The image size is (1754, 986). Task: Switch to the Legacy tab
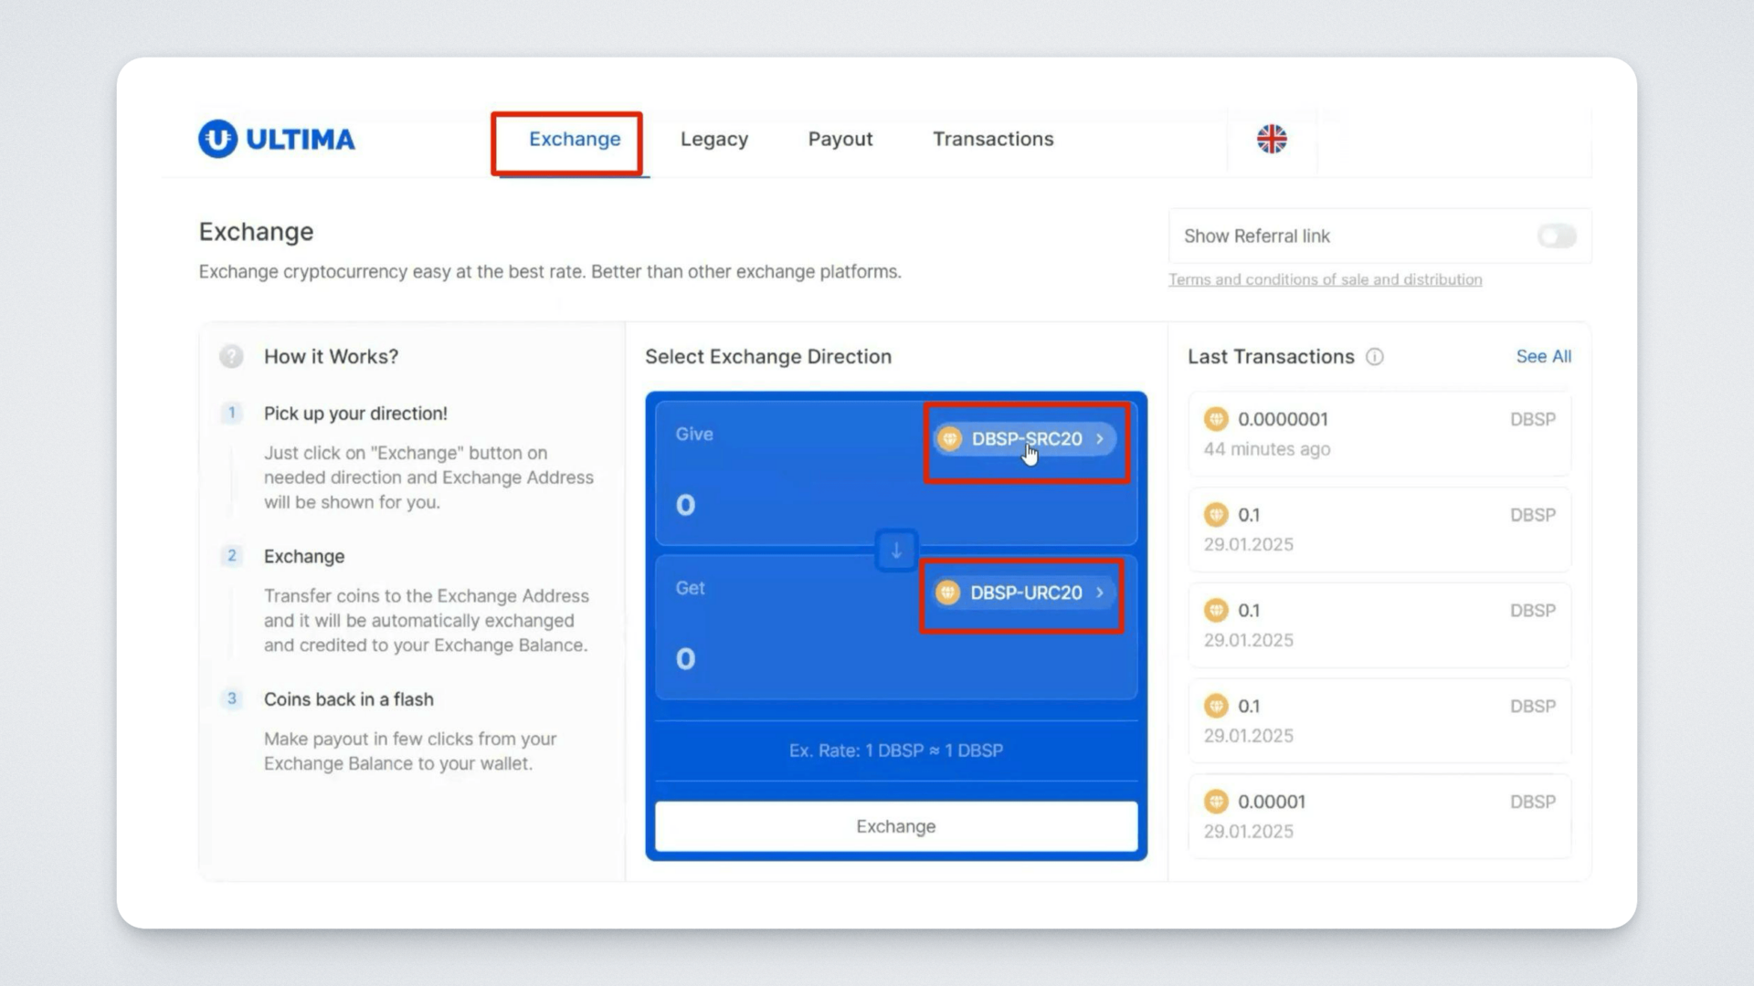click(713, 139)
